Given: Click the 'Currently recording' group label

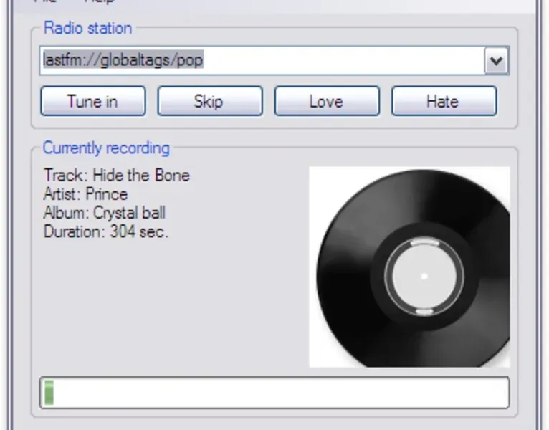Looking at the screenshot, I should point(106,148).
